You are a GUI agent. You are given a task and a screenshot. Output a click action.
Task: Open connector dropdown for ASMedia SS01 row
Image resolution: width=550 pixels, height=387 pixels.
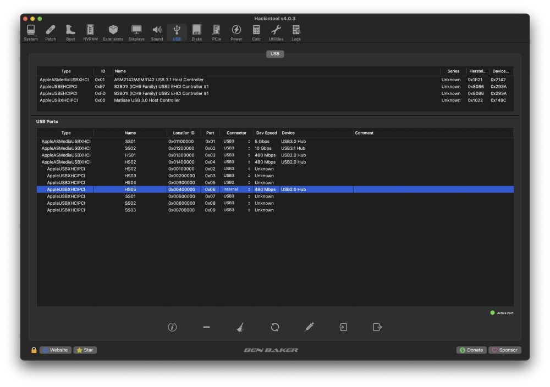[x=237, y=142]
